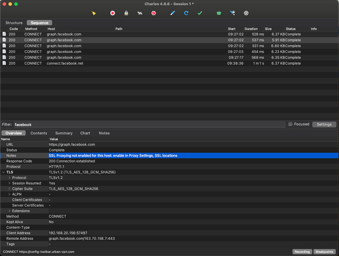Toggle breakpoints with the red hexagon icon
This screenshot has height=256, width=339.
[x=153, y=13]
